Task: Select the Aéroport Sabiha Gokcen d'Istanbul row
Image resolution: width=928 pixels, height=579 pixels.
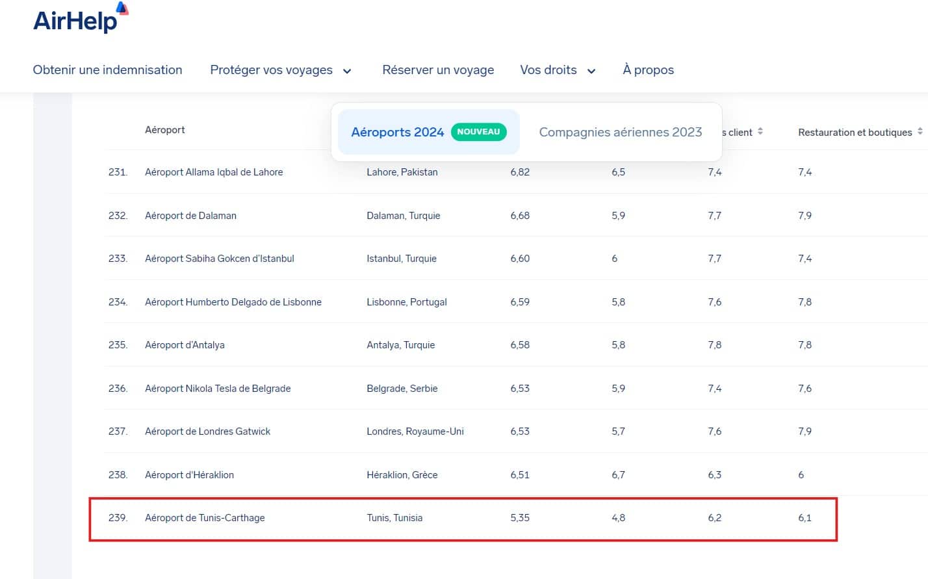Action: 219,258
